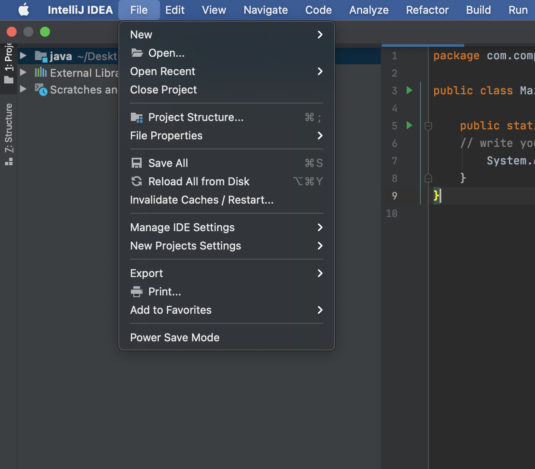Expand the Scratches and Consoles node
This screenshot has height=469, width=535.
23,89
